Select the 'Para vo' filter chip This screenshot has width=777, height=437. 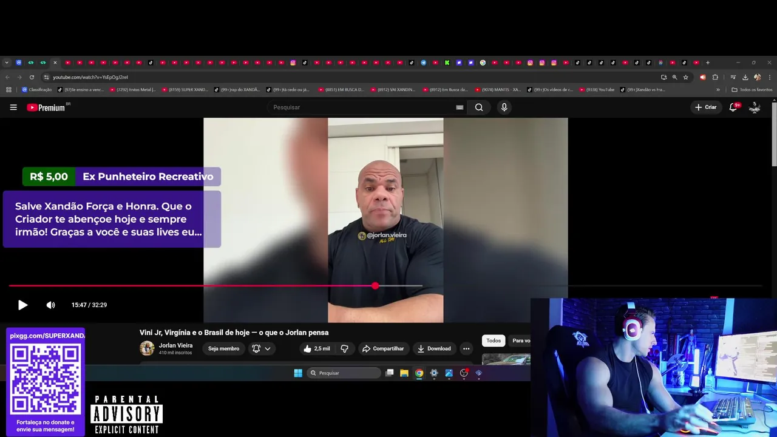[x=521, y=340]
